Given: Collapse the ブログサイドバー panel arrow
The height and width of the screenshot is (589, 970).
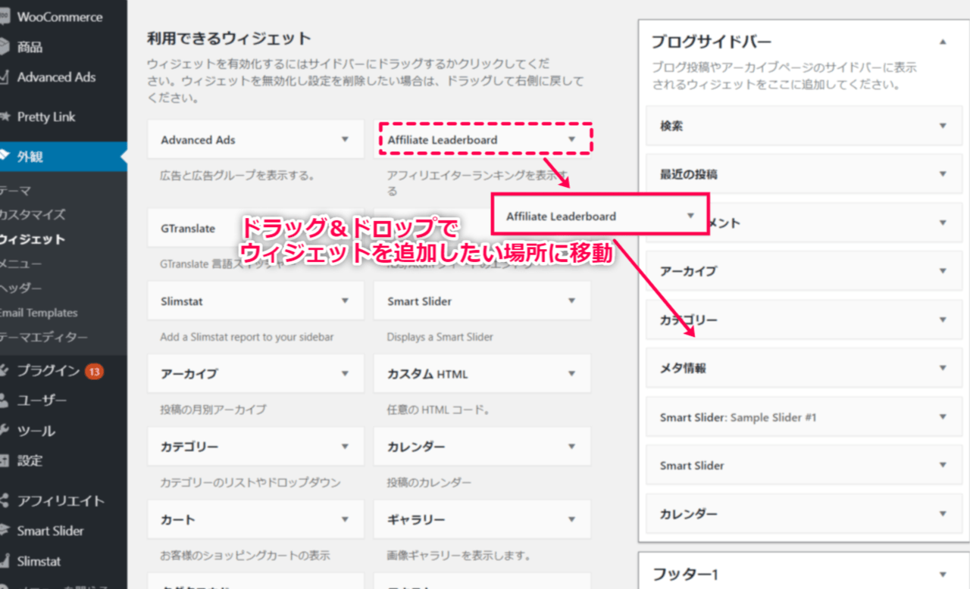Looking at the screenshot, I should [x=943, y=42].
